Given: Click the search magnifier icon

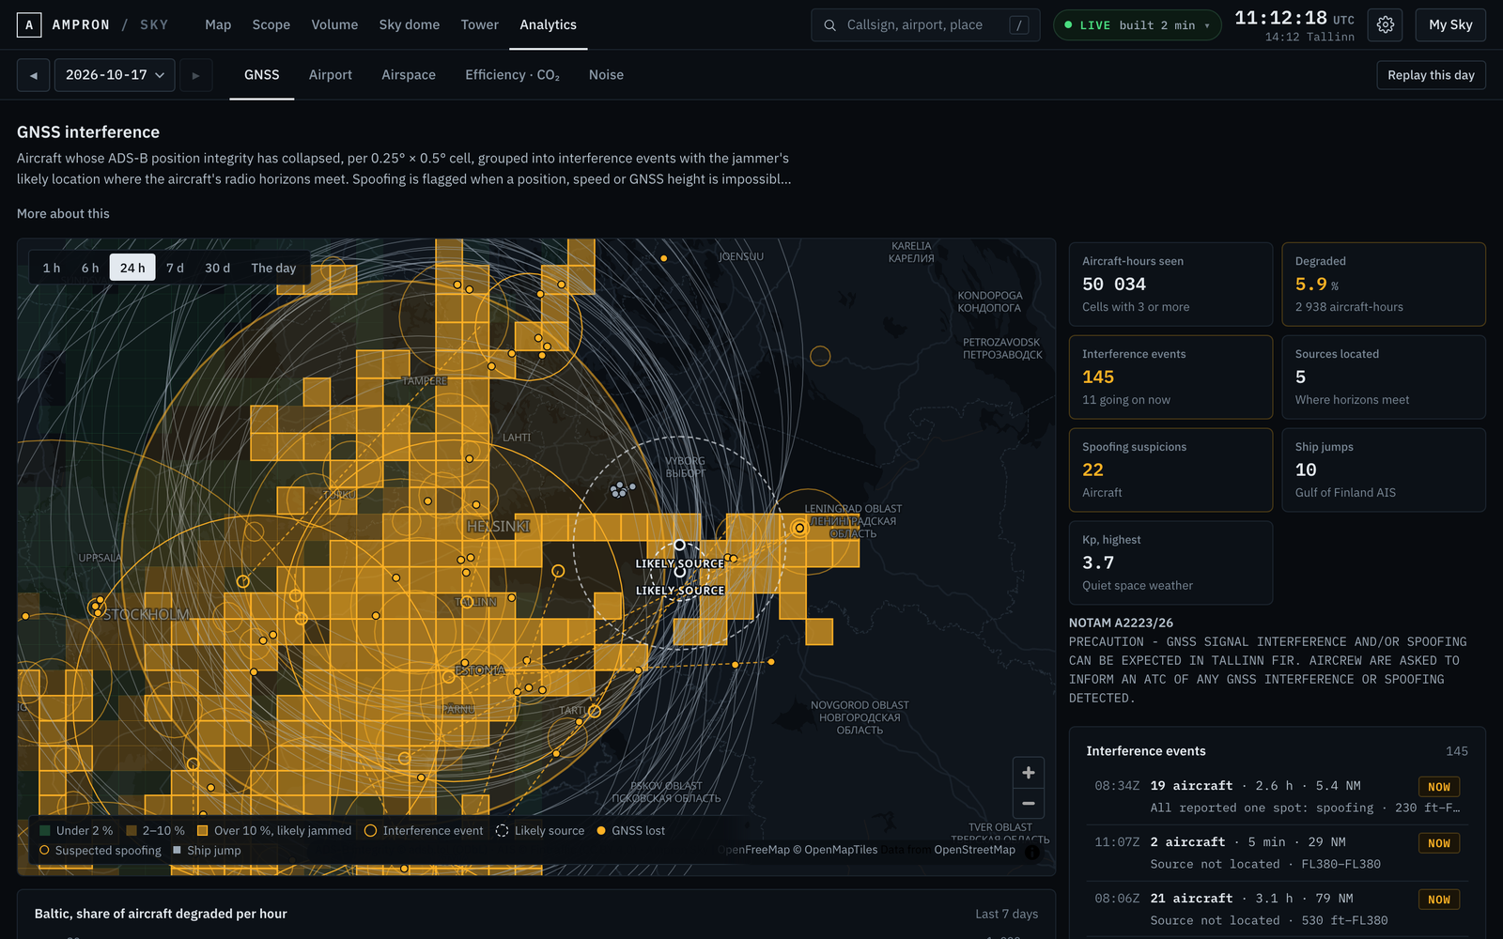Looking at the screenshot, I should pyautogui.click(x=829, y=25).
